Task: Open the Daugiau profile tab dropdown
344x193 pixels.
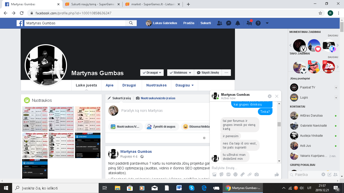Action: pyautogui.click(x=184, y=85)
